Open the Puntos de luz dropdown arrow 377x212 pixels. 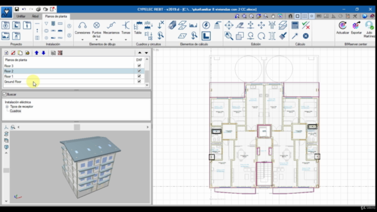point(97,39)
